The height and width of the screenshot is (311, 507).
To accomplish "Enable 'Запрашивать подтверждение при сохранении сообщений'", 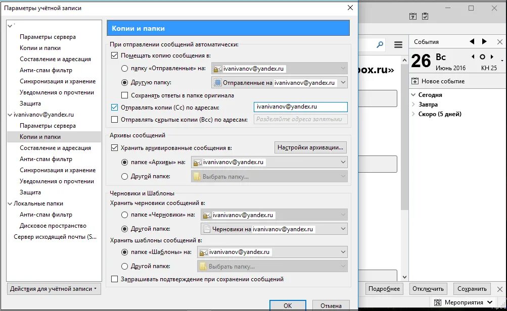I will coord(114,279).
